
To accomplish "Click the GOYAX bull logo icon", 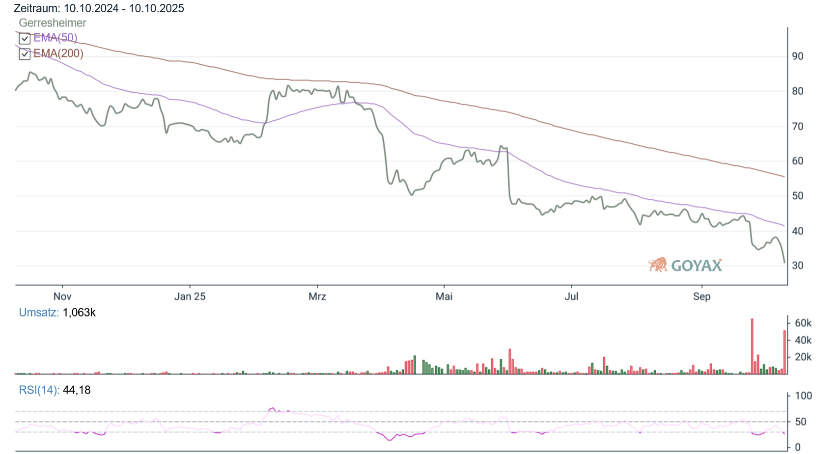I will coord(658,265).
